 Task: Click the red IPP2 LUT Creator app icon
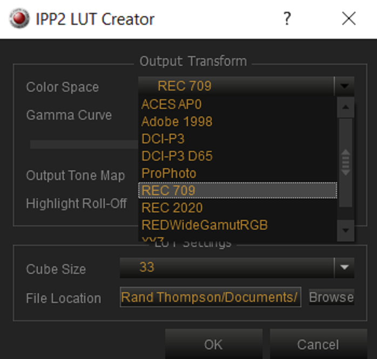click(19, 18)
